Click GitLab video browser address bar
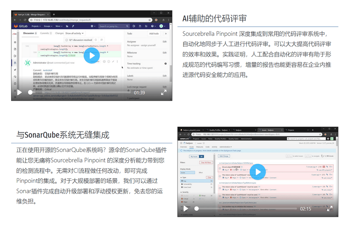 click(91, 20)
